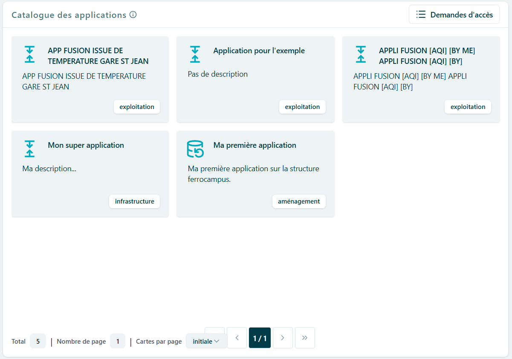Click the GARE ST JEAN card description text

point(84,81)
